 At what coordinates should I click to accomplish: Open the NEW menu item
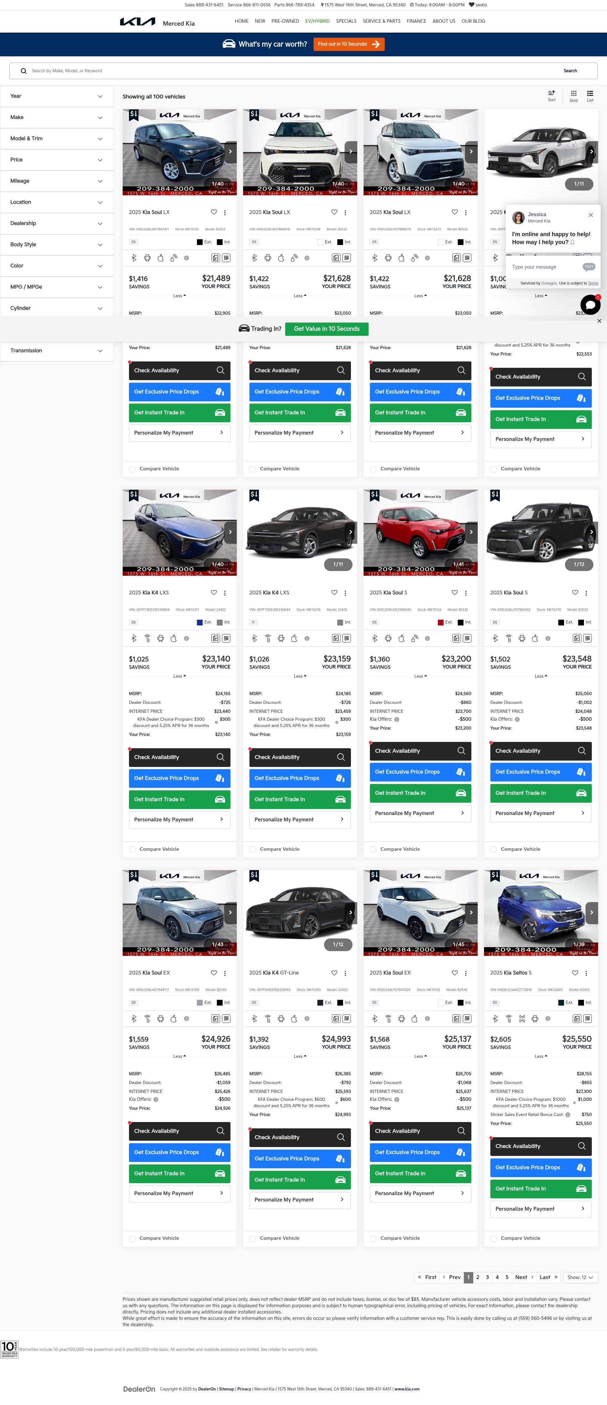pyautogui.click(x=260, y=21)
